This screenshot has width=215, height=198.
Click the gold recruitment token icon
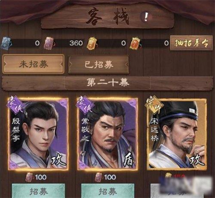pyautogui.click(x=92, y=43)
